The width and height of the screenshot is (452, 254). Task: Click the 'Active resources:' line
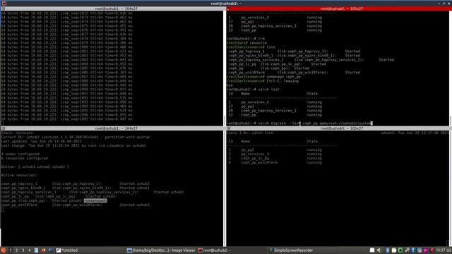19,175
